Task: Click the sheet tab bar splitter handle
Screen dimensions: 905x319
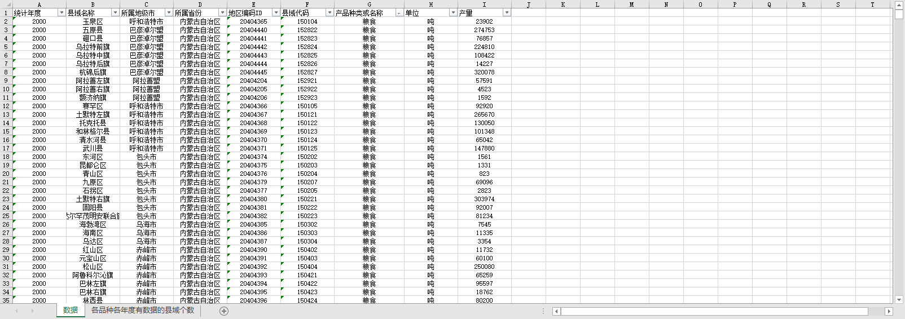Action: coord(543,311)
